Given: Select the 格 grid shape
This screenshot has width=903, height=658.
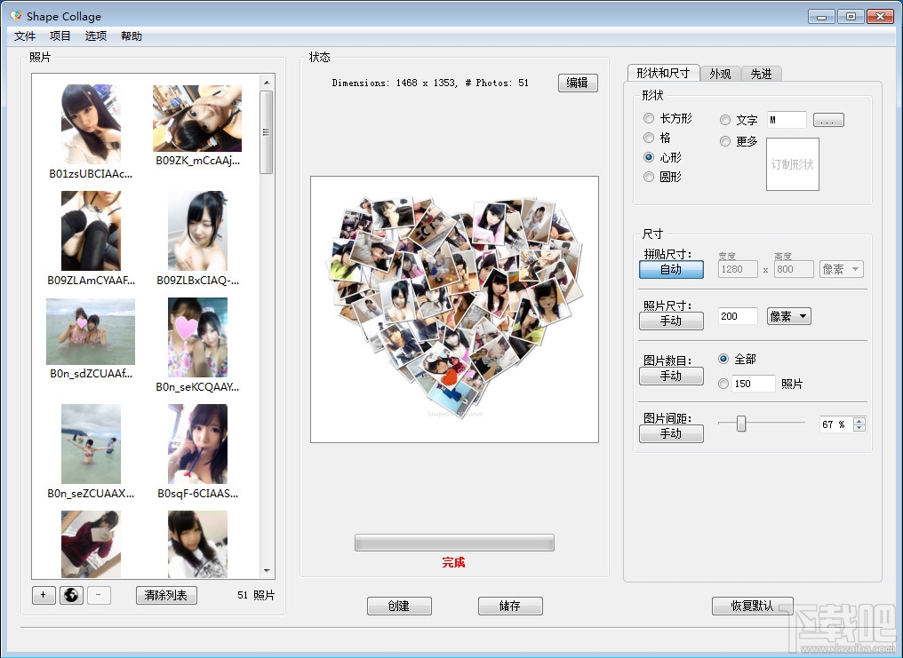Looking at the screenshot, I should pos(649,138).
